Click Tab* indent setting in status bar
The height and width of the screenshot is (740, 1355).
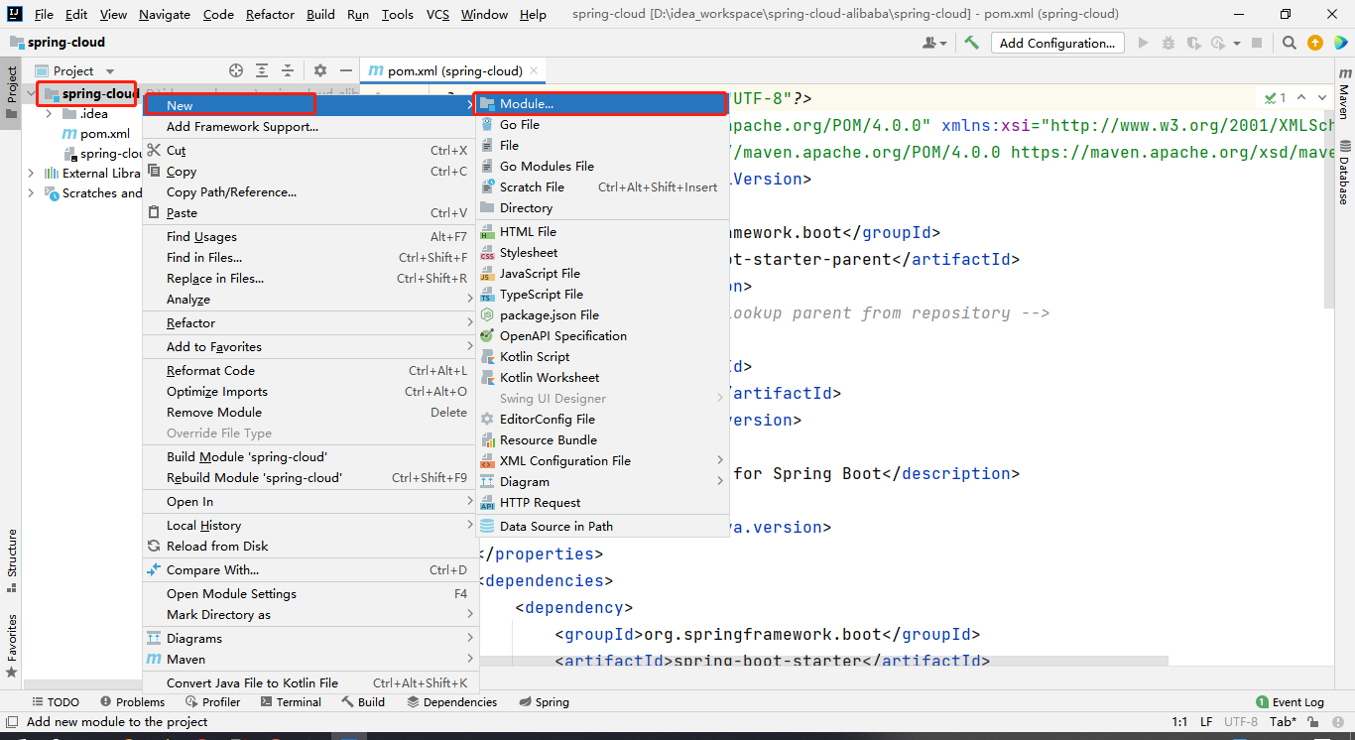click(x=1282, y=721)
